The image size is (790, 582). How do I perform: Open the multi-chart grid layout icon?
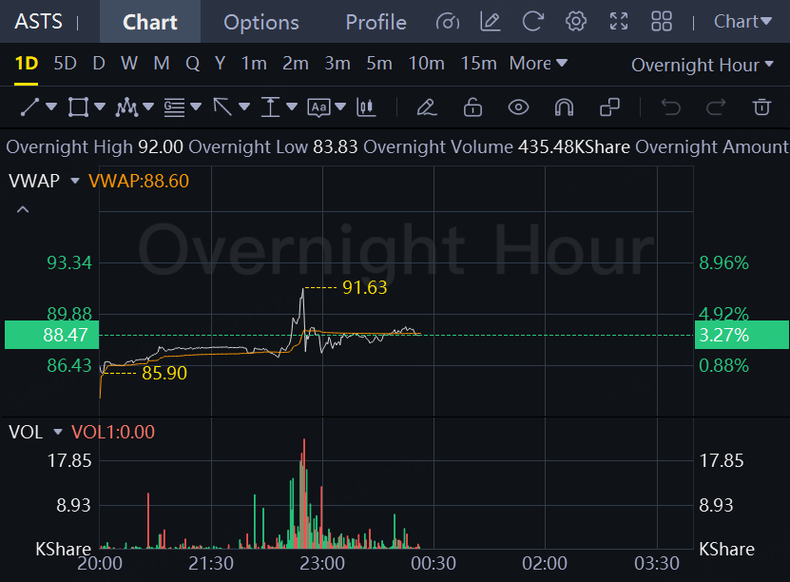[x=661, y=22]
